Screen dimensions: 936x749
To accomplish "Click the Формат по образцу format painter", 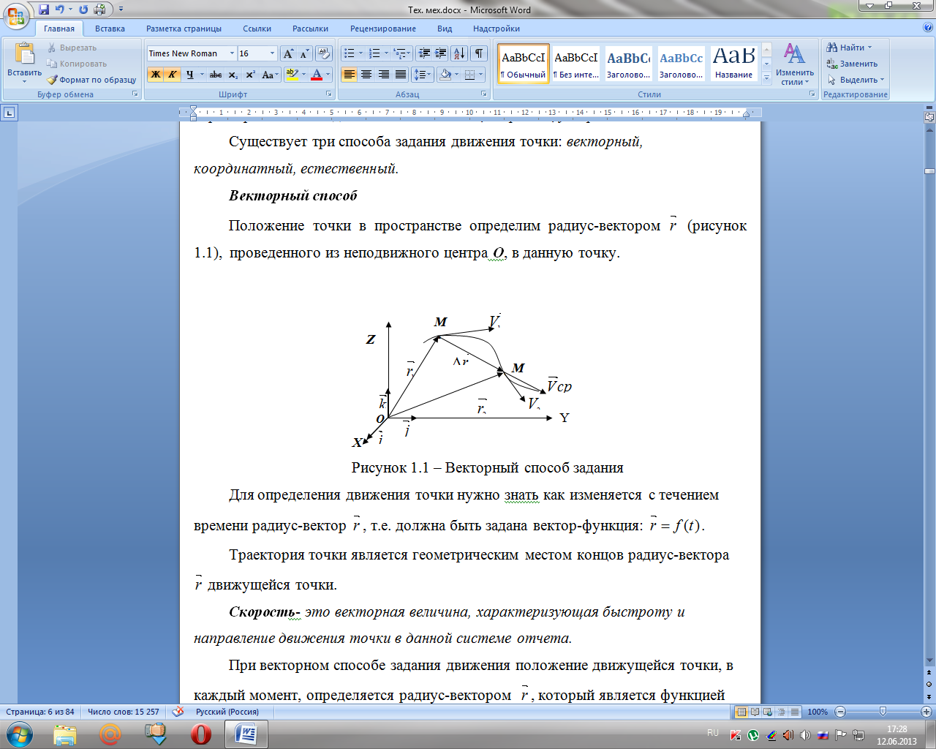I will [92, 80].
